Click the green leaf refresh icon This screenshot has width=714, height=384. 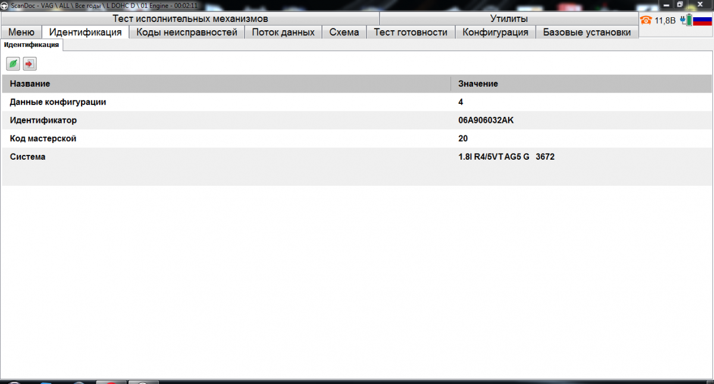point(13,64)
